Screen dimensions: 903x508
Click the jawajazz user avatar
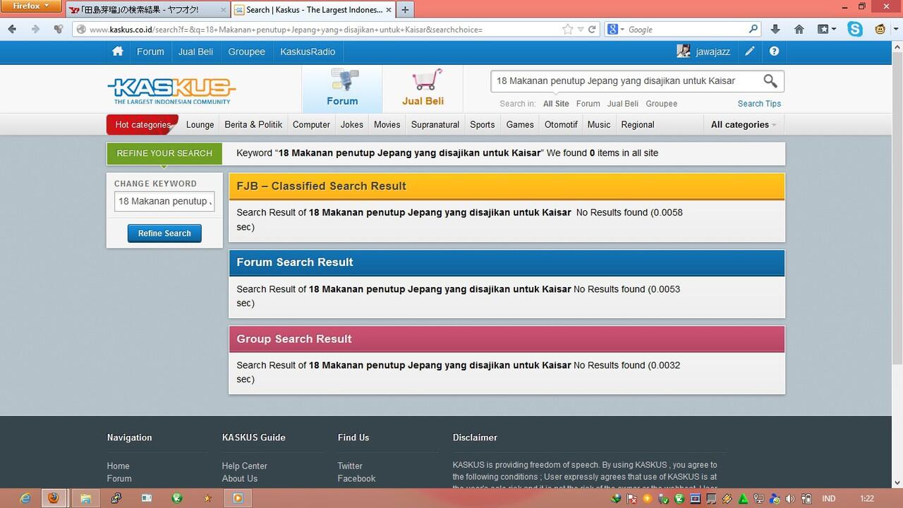coord(683,51)
